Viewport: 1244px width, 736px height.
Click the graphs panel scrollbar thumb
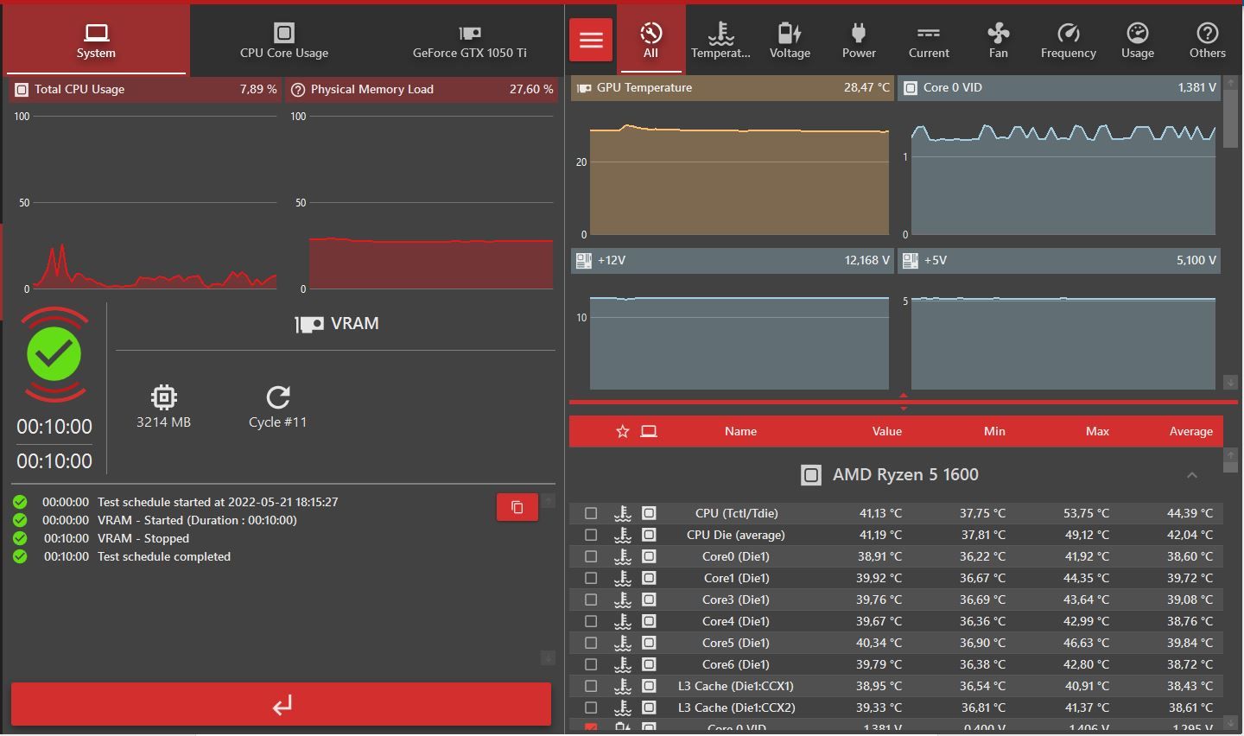pyautogui.click(x=1230, y=118)
